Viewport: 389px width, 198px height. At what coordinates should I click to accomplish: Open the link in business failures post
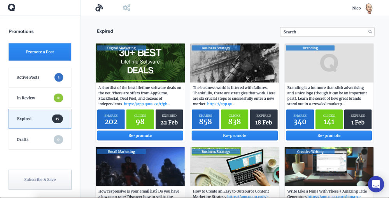pos(221,104)
